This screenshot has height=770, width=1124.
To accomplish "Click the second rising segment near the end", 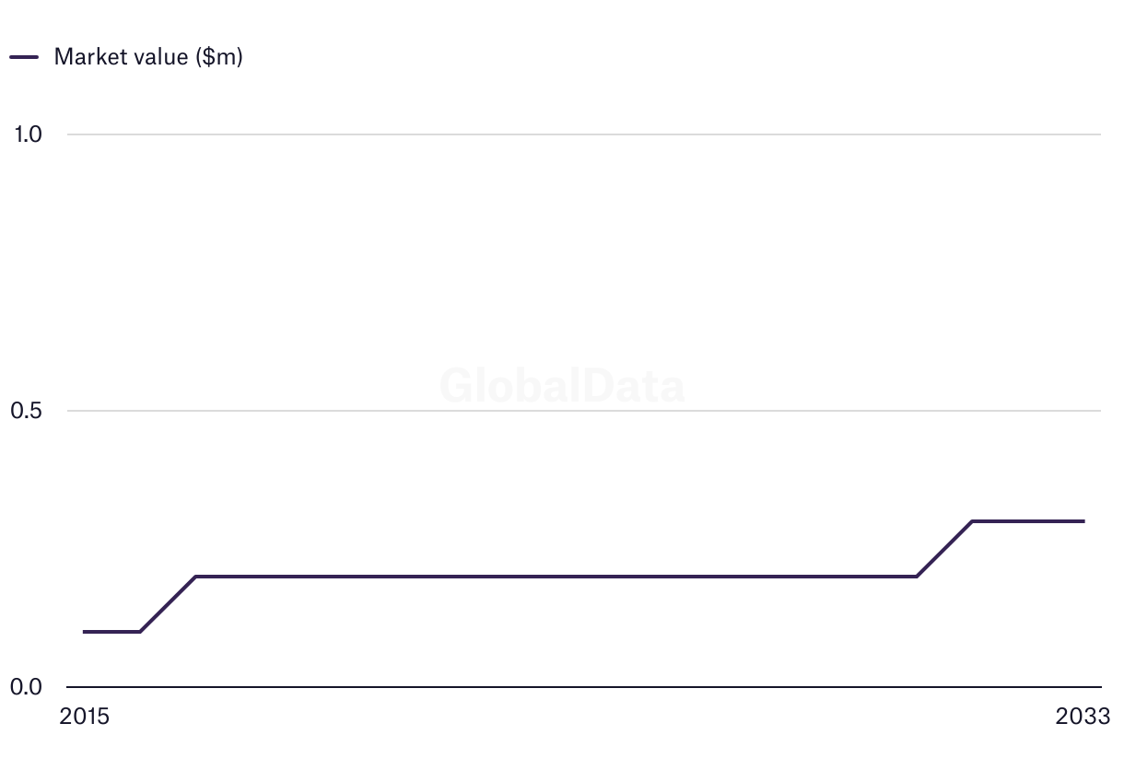I will pos(944,549).
